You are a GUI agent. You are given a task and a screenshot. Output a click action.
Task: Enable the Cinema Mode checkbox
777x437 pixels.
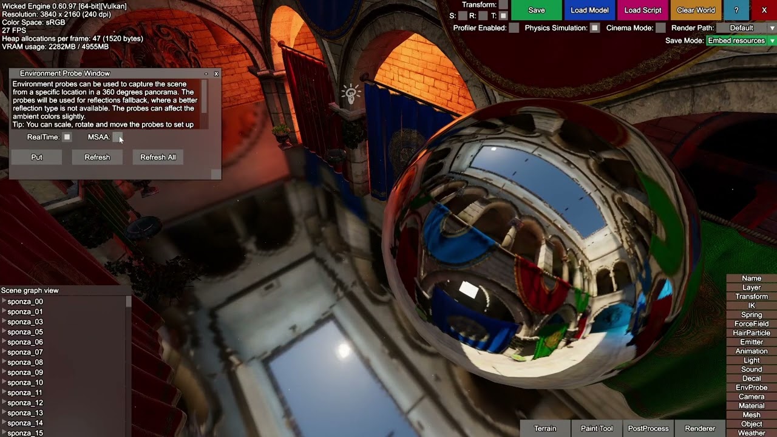[x=660, y=28]
